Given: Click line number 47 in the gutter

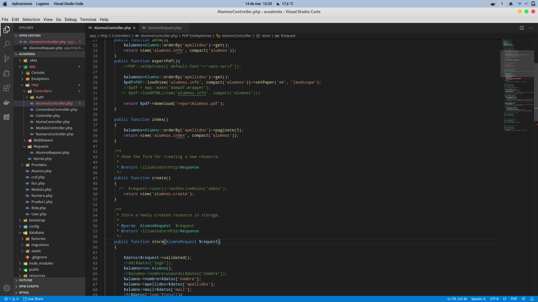Looking at the screenshot, I should point(95,178).
